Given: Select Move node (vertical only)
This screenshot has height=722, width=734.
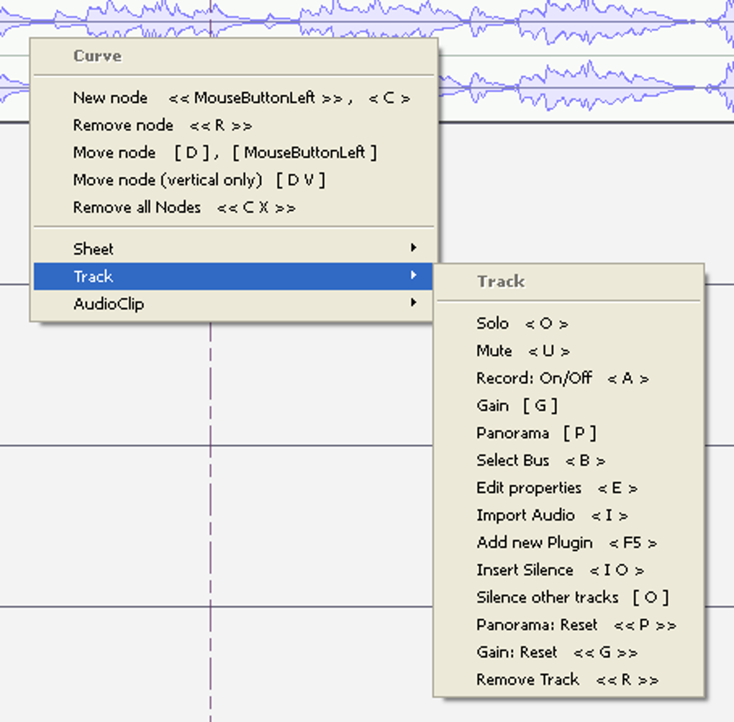Looking at the screenshot, I should pyautogui.click(x=234, y=180).
